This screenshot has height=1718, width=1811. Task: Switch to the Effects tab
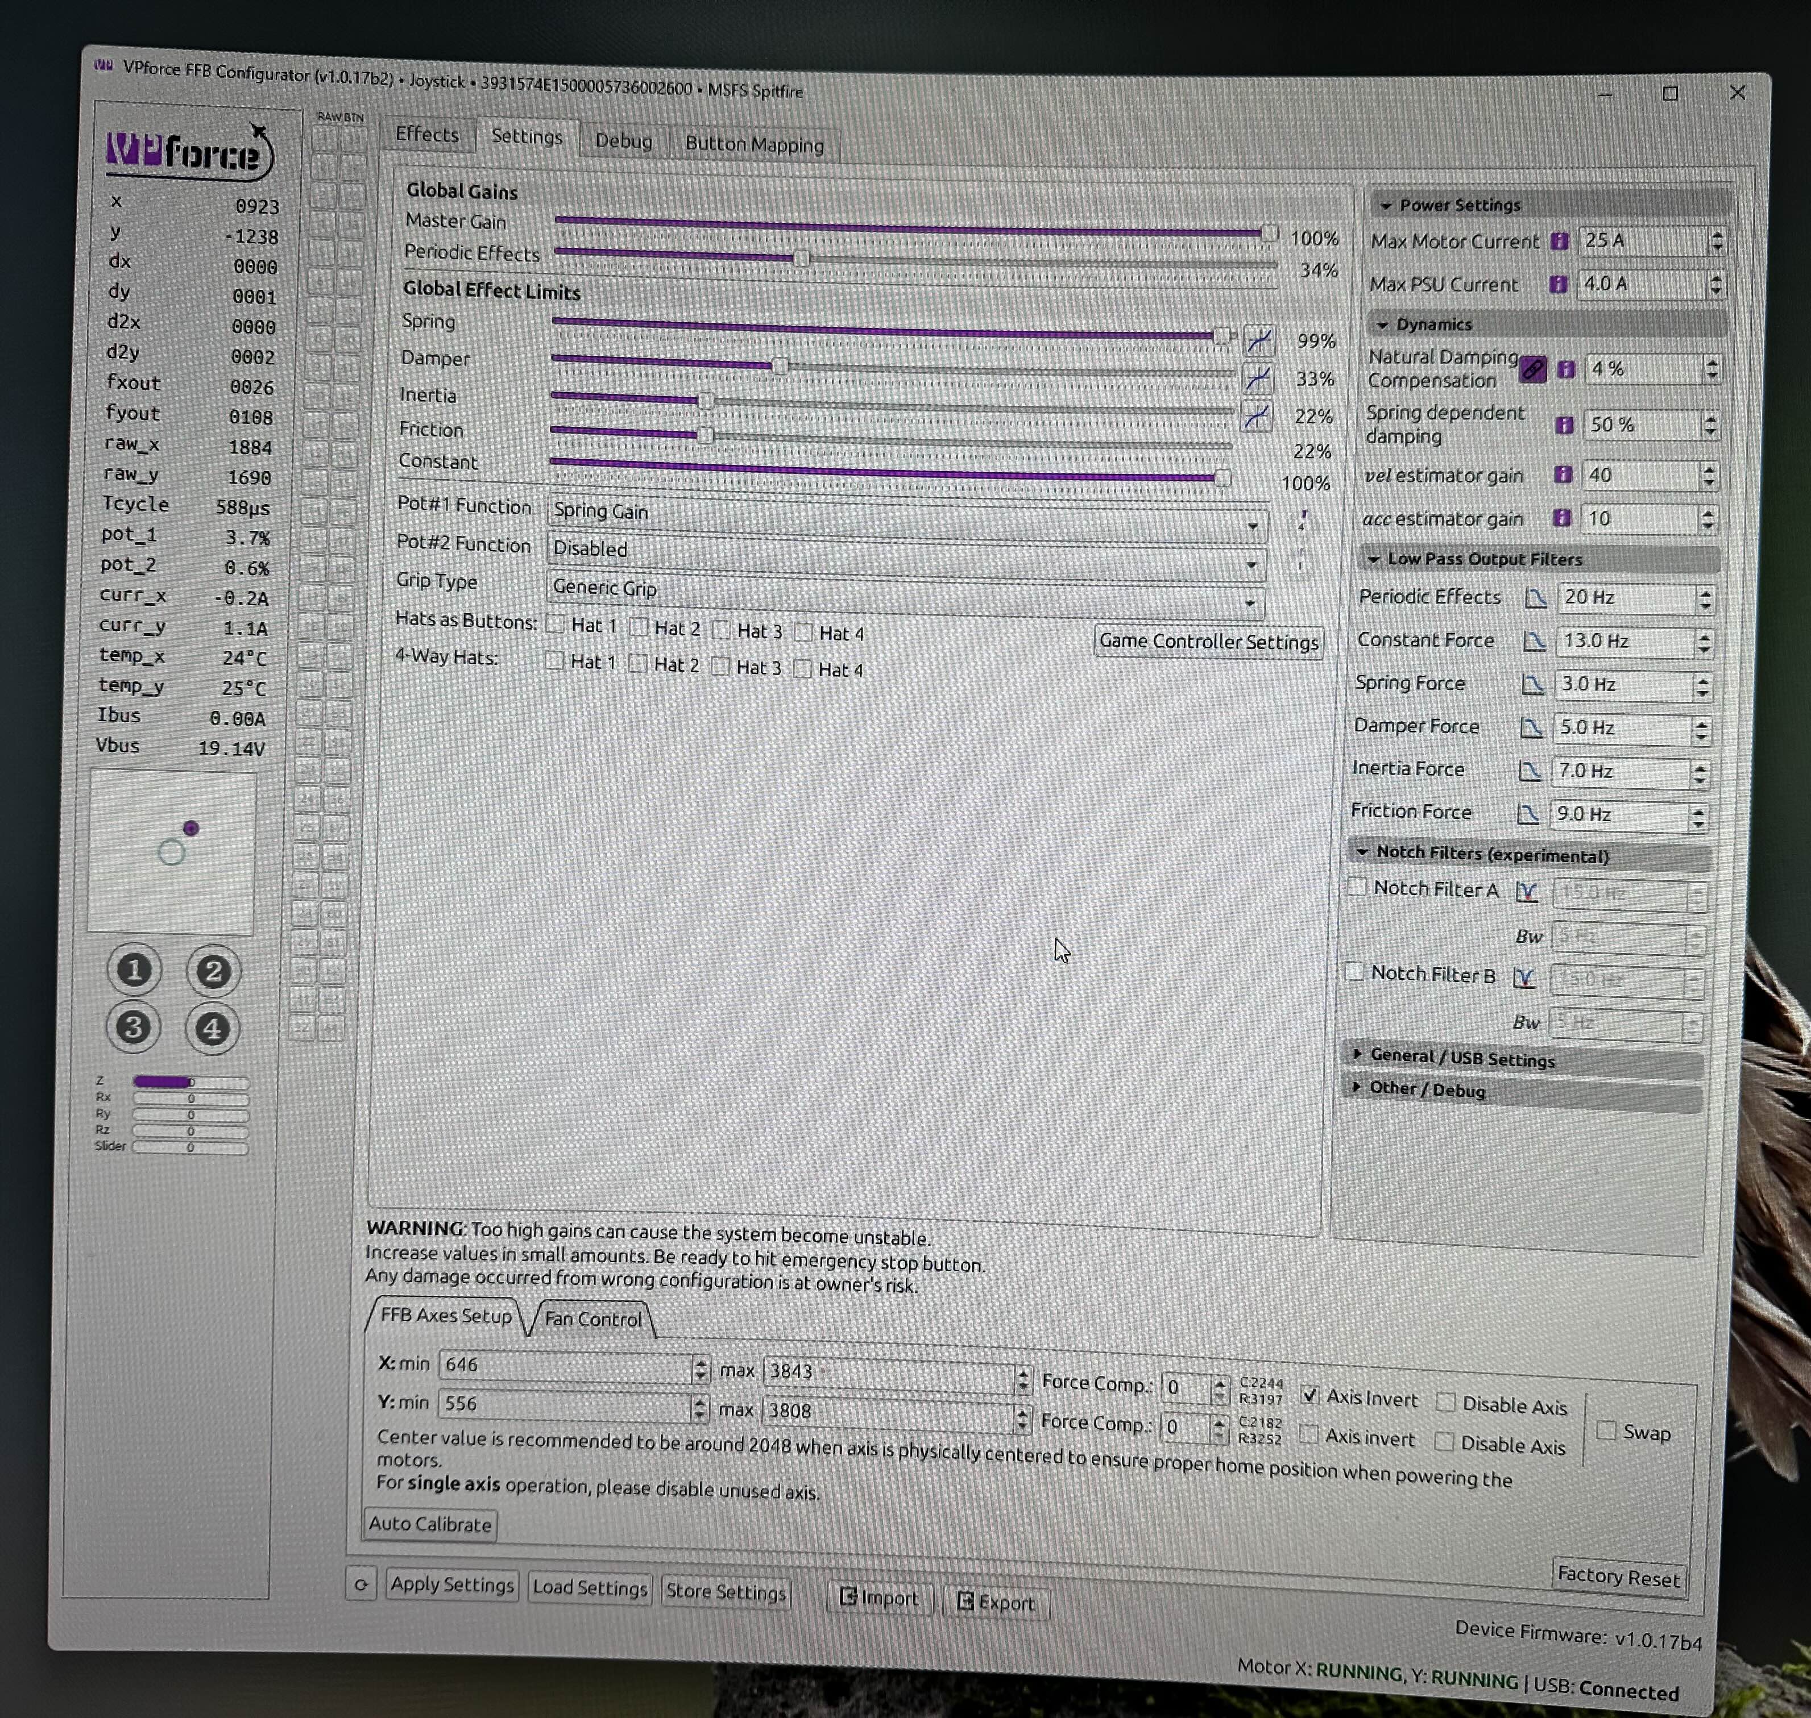427,135
